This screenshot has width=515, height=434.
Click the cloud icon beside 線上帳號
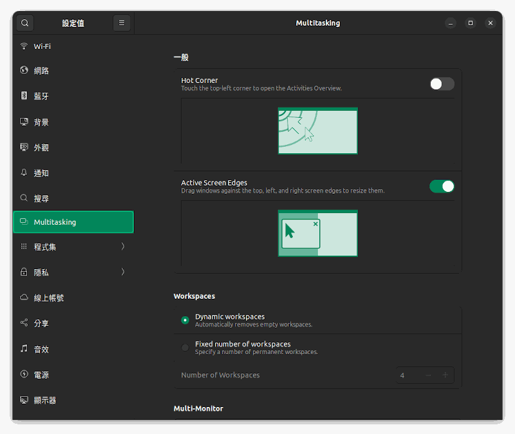pyautogui.click(x=24, y=297)
